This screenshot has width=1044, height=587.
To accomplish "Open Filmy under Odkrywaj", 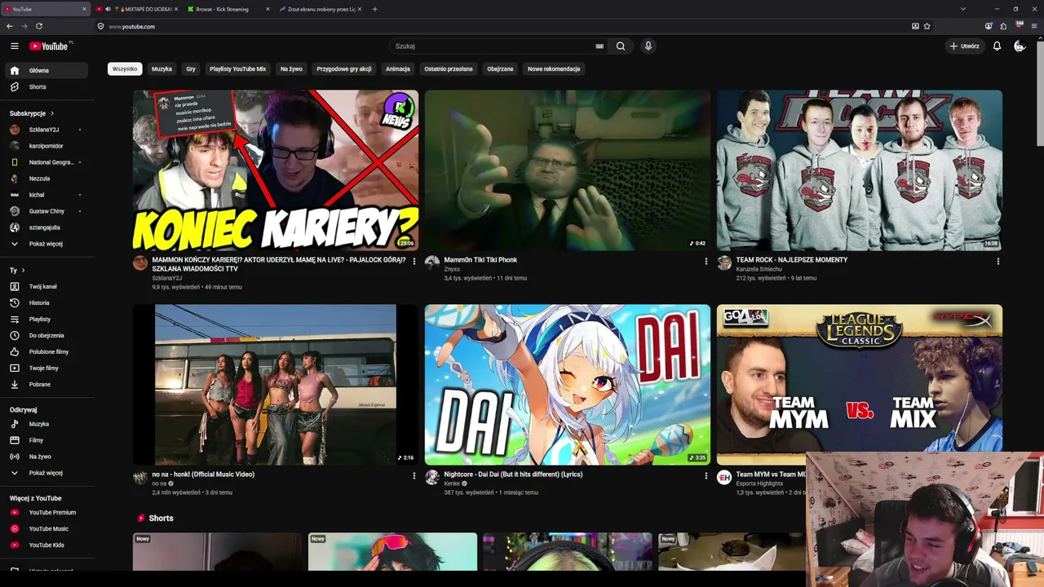I will point(47,440).
